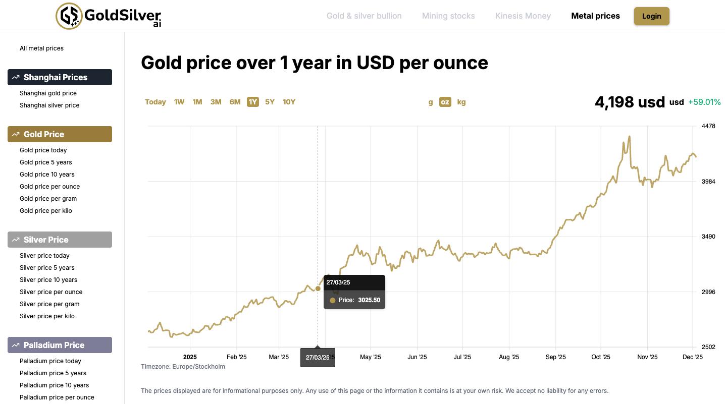Image resolution: width=725 pixels, height=404 pixels.
Task: Click the GoldSilver.ai logo
Action: point(109,16)
